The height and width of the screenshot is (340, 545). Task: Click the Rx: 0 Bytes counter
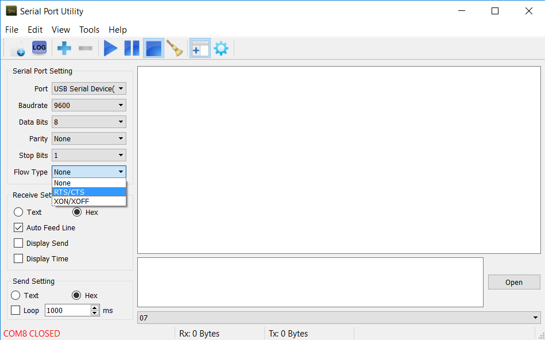tap(199, 334)
